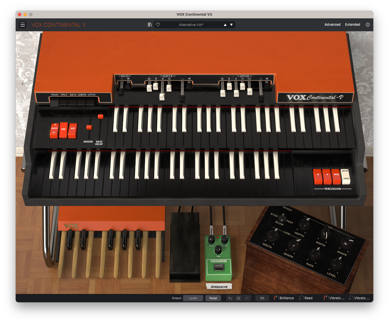Click the Bass sine wave drawbar

121,92
